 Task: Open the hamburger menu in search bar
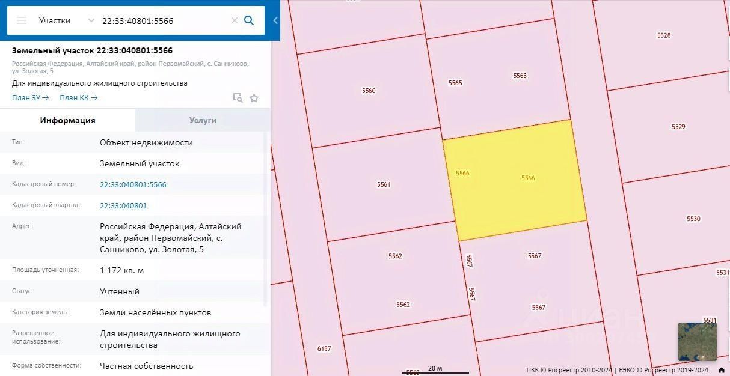tap(22, 20)
